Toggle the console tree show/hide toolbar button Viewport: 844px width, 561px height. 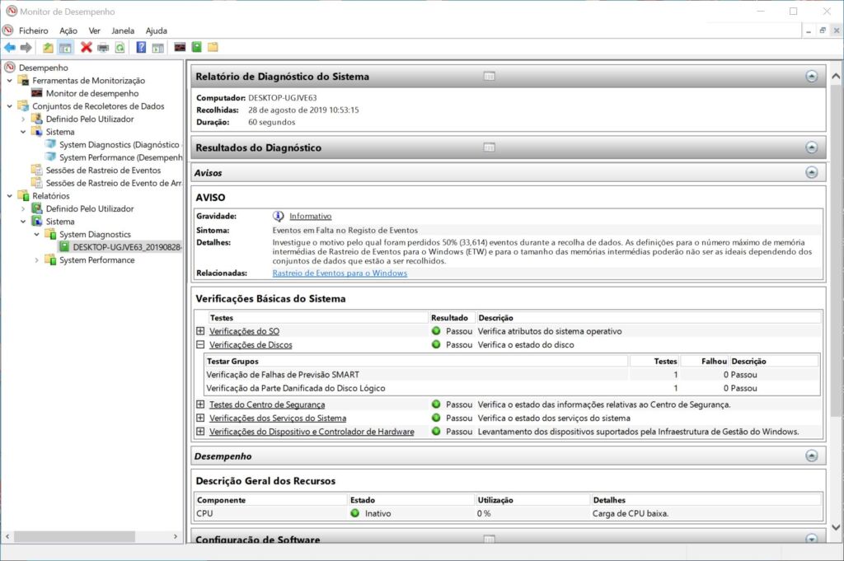point(65,48)
